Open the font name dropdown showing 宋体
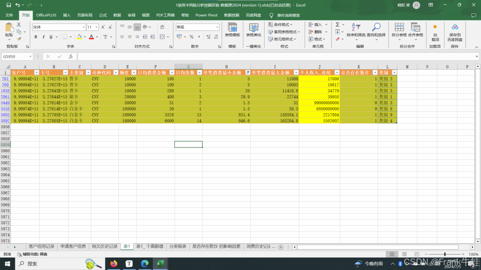 [83, 27]
